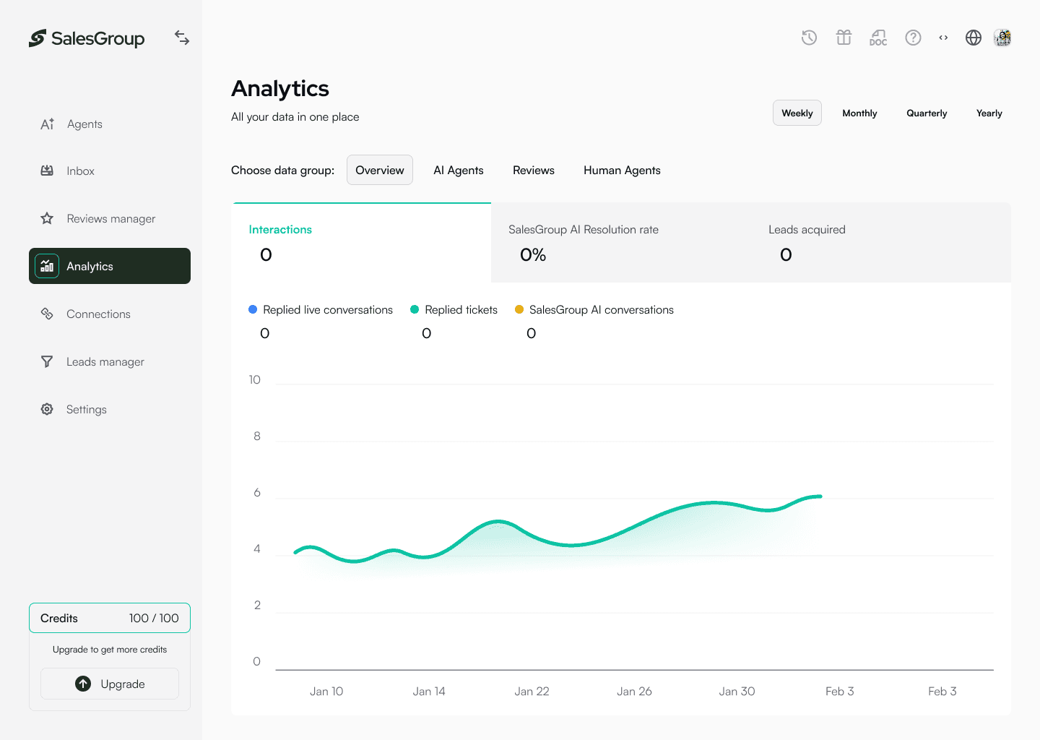Screen dimensions: 1040x740
Task: Select the Weekly time range
Action: [x=797, y=113]
